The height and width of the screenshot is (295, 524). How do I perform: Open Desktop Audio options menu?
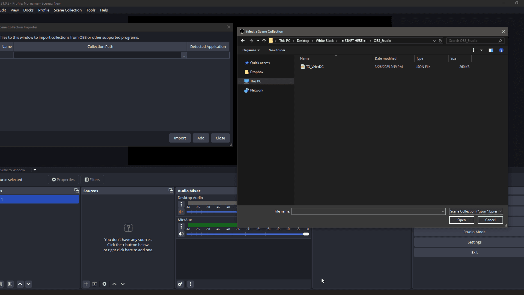pos(181,204)
